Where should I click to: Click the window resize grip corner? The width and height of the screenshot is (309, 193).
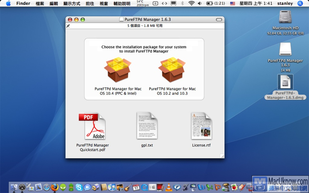pos(222,156)
